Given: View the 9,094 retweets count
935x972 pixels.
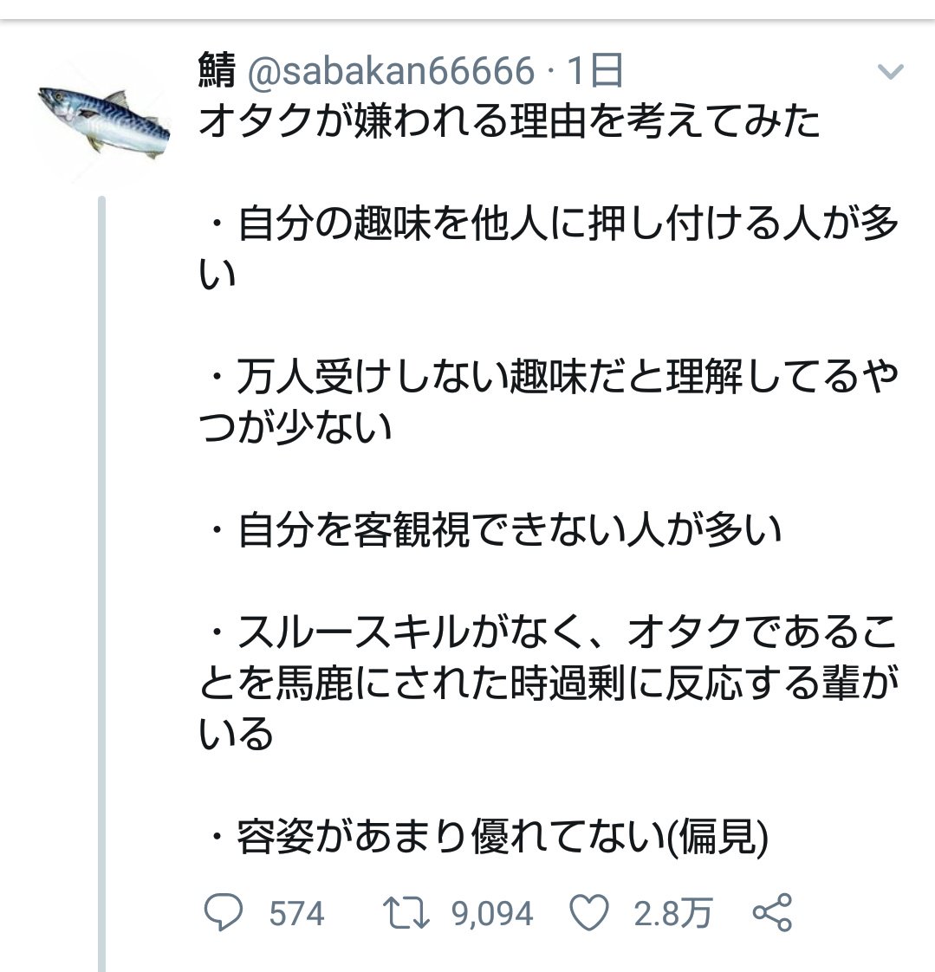Looking at the screenshot, I should click(x=492, y=914).
